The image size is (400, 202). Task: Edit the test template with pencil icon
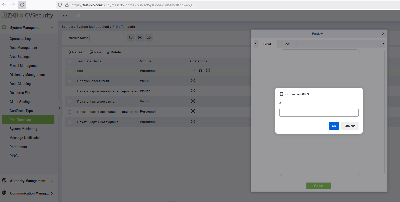[193, 70]
